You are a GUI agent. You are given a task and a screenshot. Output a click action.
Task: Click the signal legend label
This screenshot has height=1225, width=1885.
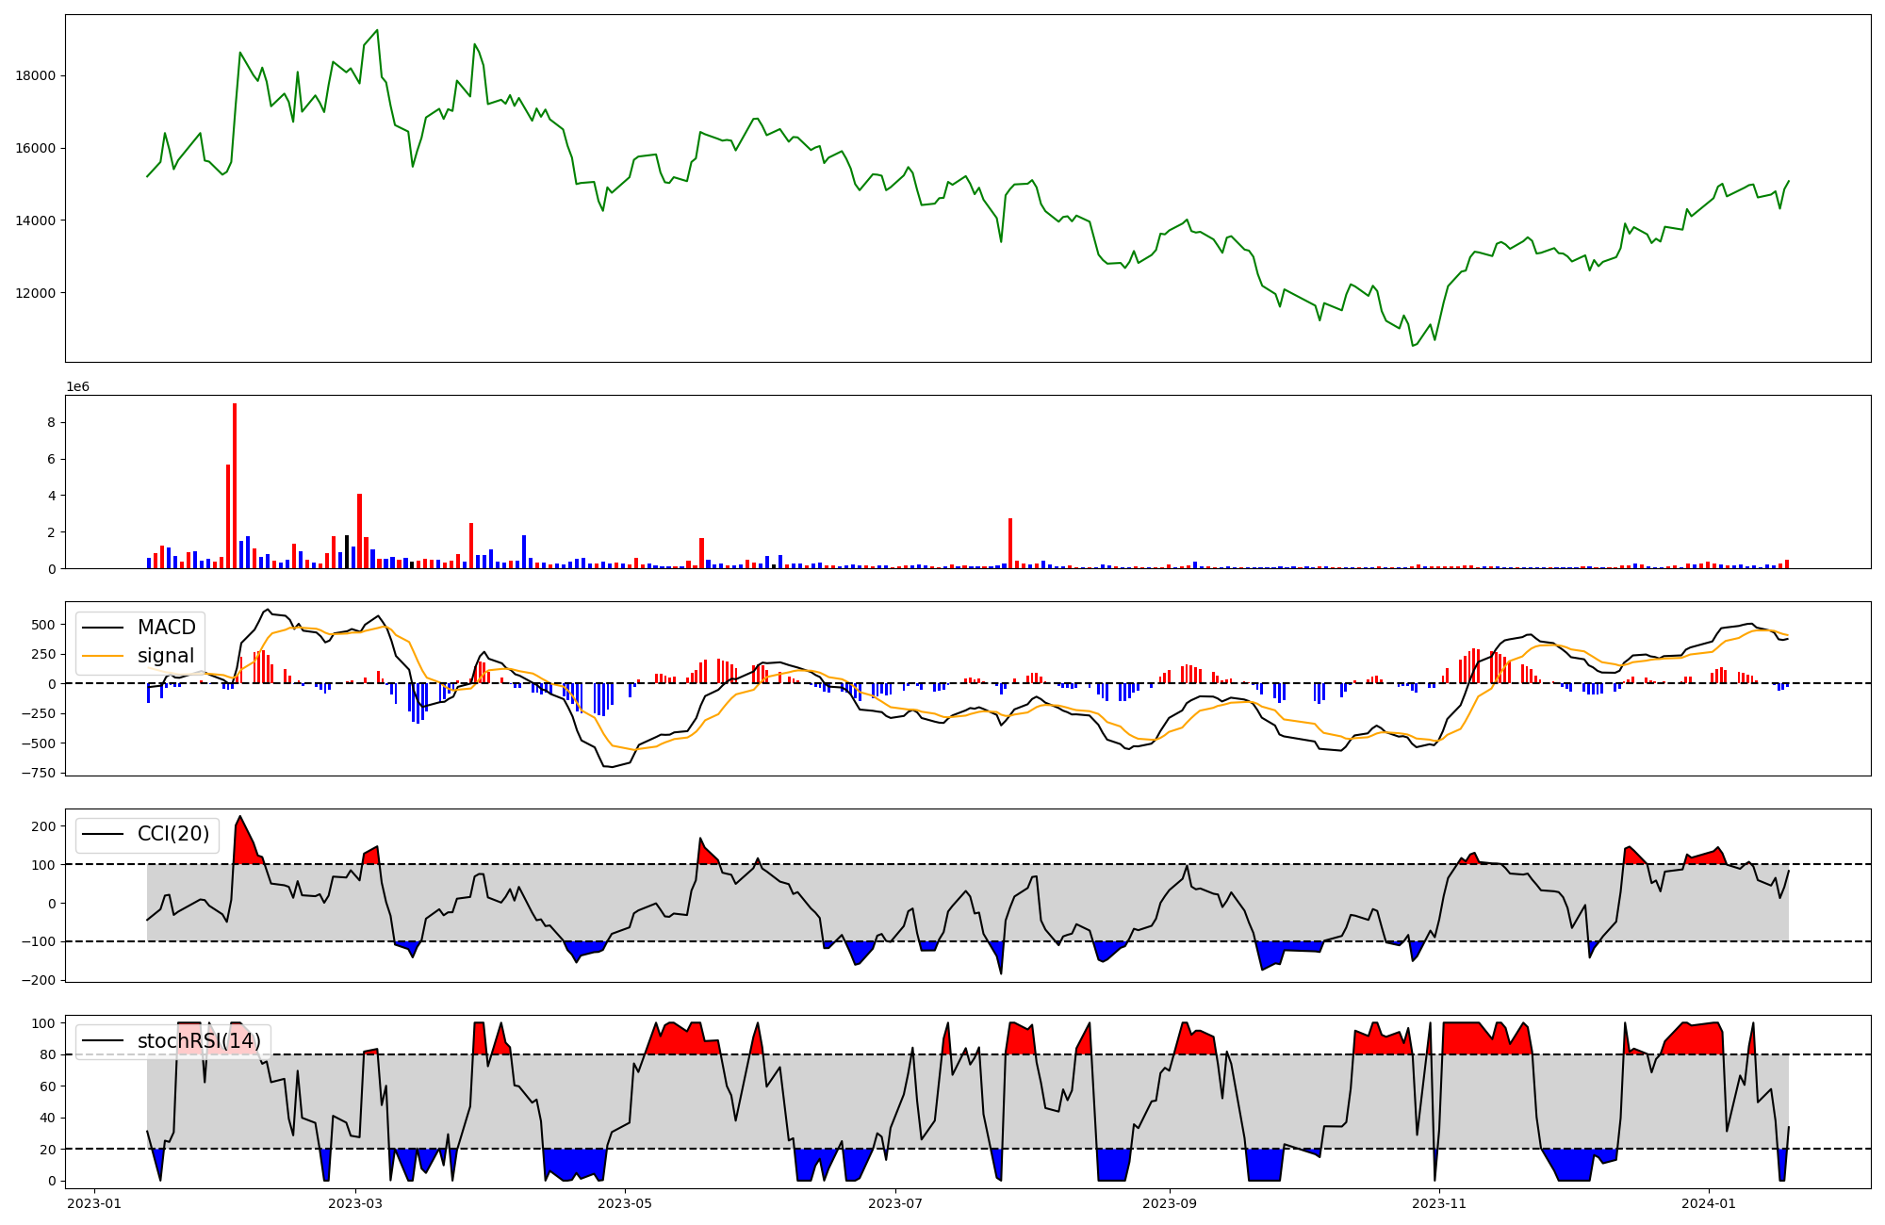click(166, 656)
